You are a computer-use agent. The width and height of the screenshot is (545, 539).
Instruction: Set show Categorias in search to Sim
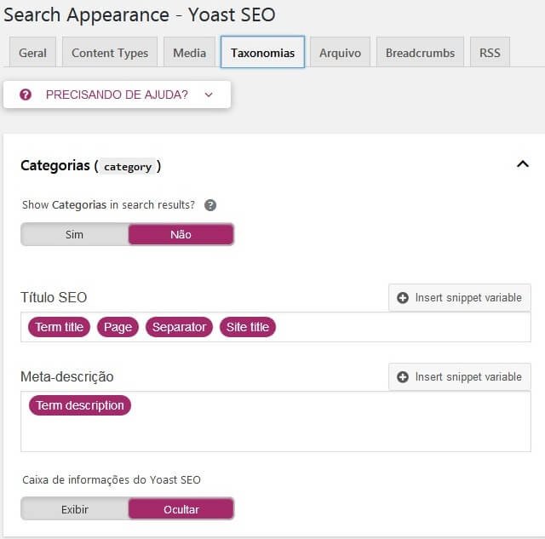(74, 234)
